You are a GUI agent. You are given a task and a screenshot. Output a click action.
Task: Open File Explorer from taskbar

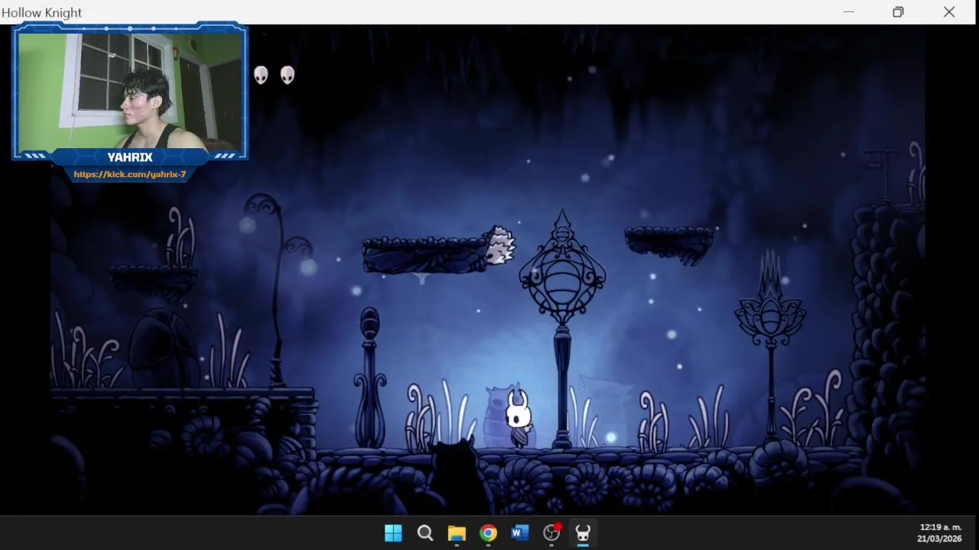coord(457,533)
